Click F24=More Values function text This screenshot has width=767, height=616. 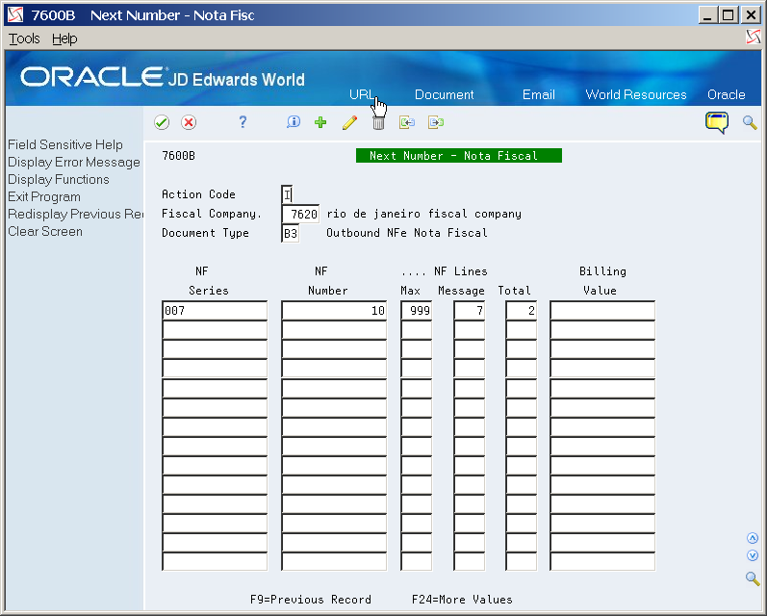pos(462,600)
